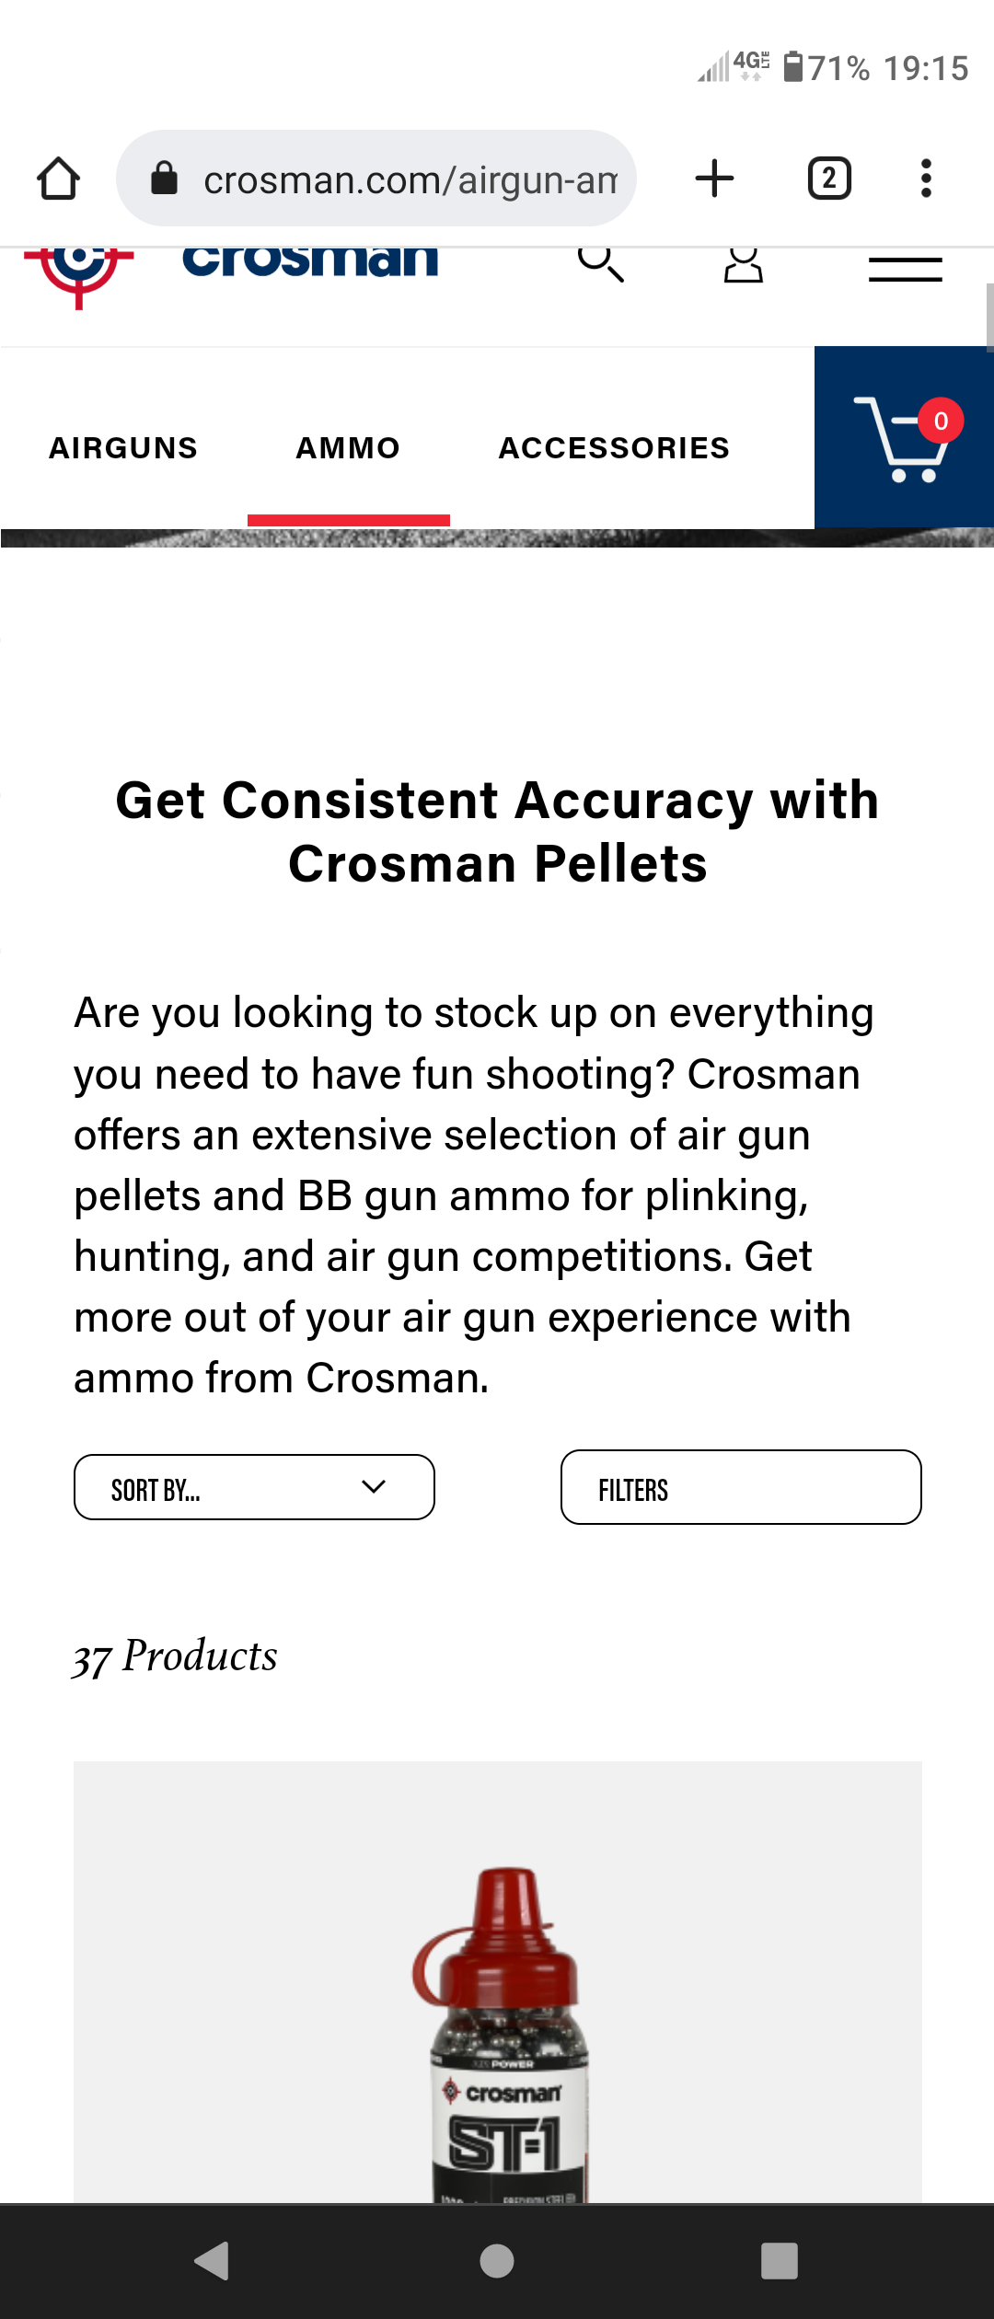Open the user account icon
The height and width of the screenshot is (2319, 994).
[744, 265]
